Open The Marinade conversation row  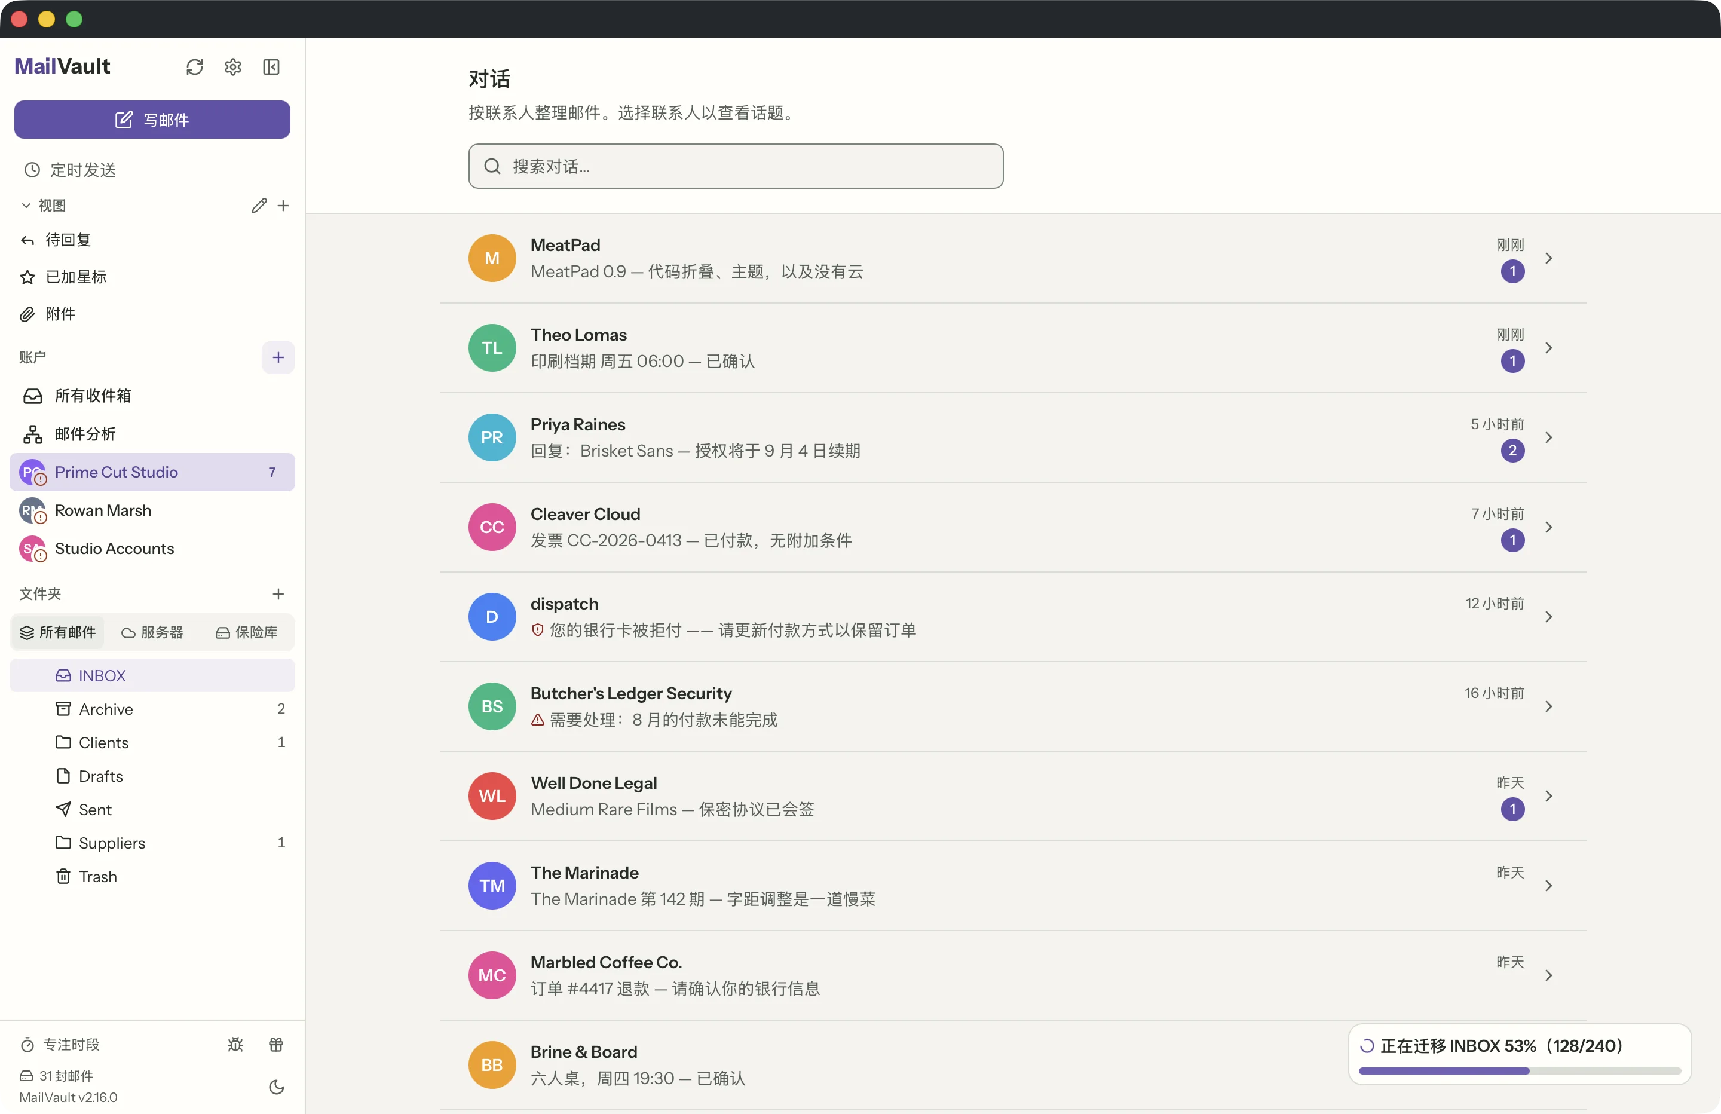coord(1013,886)
